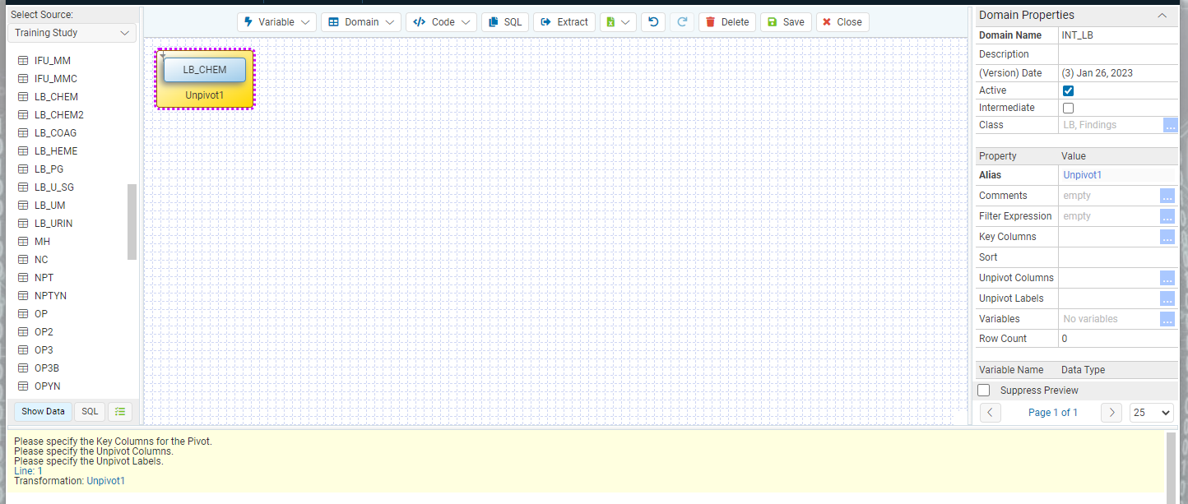Enable the Intermediate checkbox
The image size is (1188, 504).
point(1068,108)
